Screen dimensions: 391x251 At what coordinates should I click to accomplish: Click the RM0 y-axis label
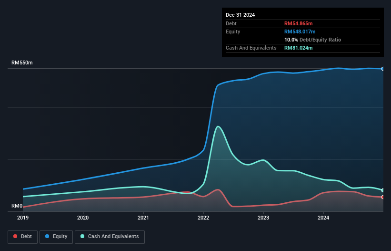click(17, 206)
